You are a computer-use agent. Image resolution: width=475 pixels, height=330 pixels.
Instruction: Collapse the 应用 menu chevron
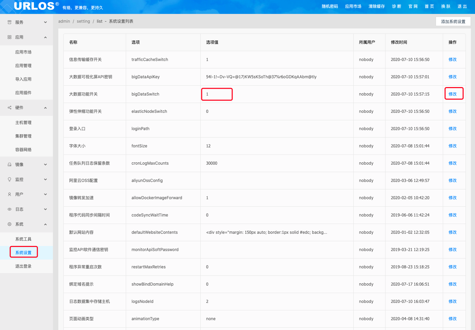point(45,37)
